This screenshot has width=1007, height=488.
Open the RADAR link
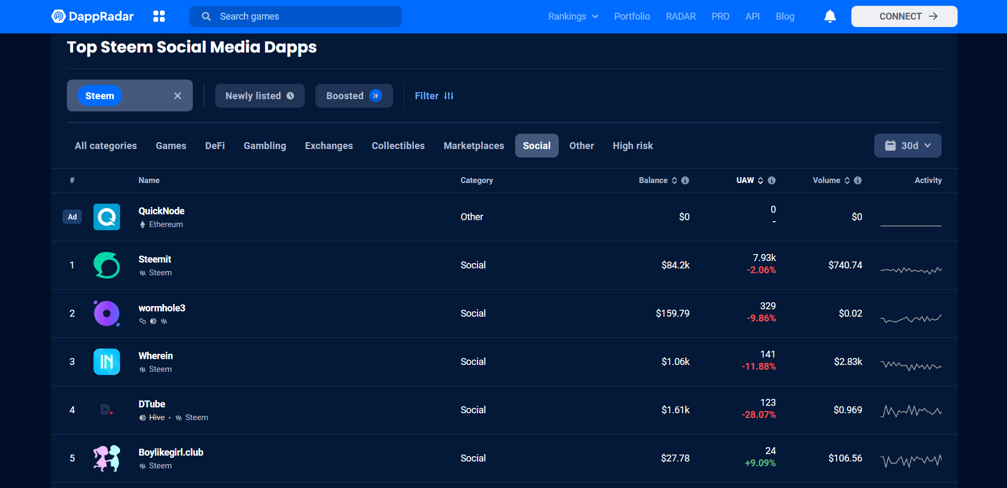[681, 16]
